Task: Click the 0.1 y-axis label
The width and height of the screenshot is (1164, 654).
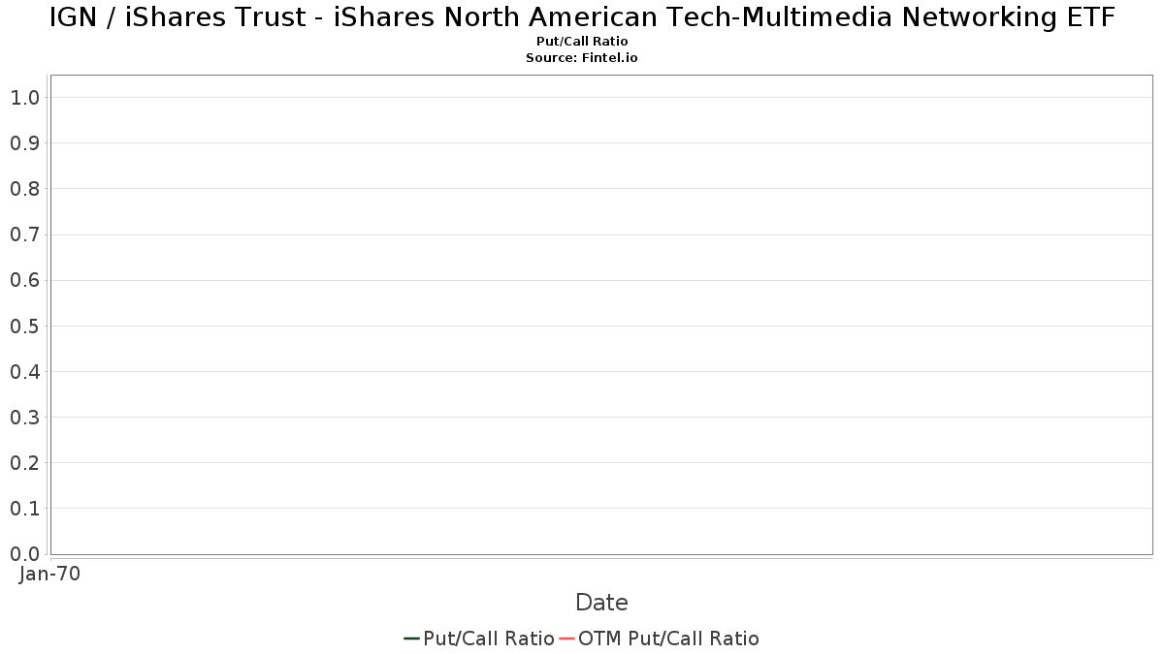Action: (x=24, y=509)
